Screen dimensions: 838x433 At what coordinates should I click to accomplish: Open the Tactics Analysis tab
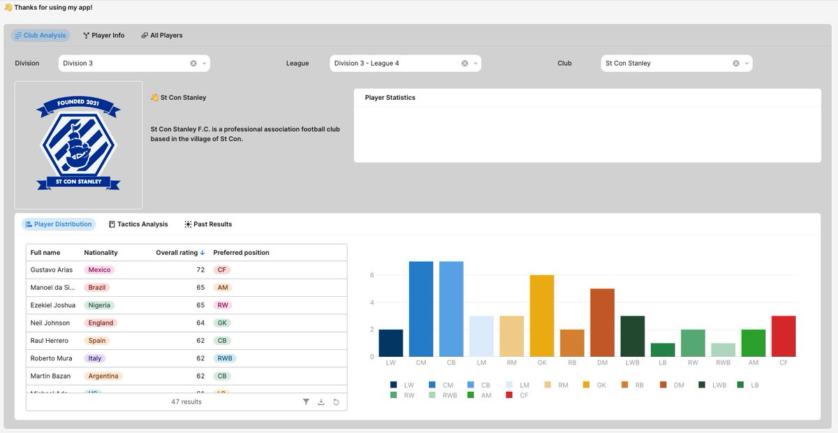[138, 224]
